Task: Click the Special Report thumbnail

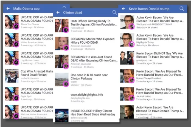Action: (x=62, y=115)
